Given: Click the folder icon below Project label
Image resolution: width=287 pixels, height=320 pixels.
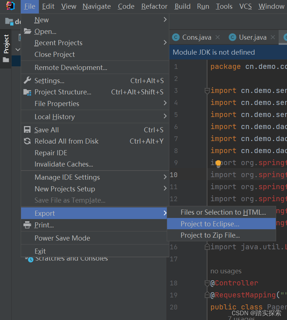Looking at the screenshot, I should click(x=6, y=60).
